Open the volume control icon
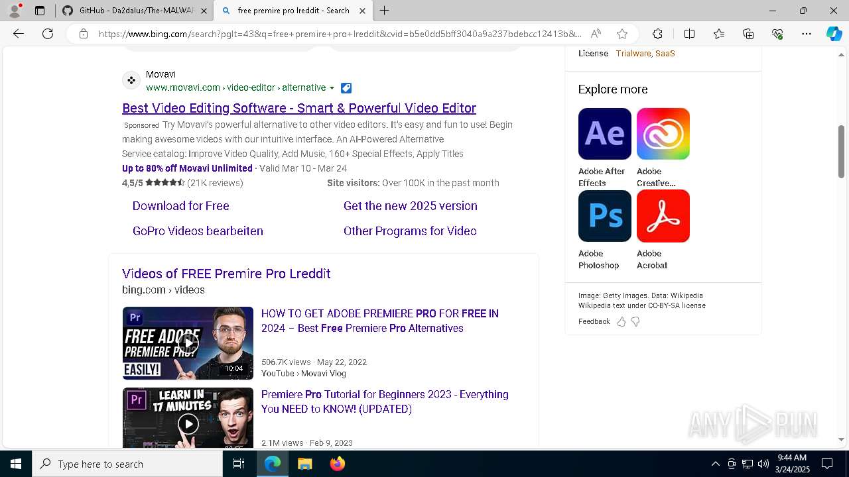 (x=763, y=464)
